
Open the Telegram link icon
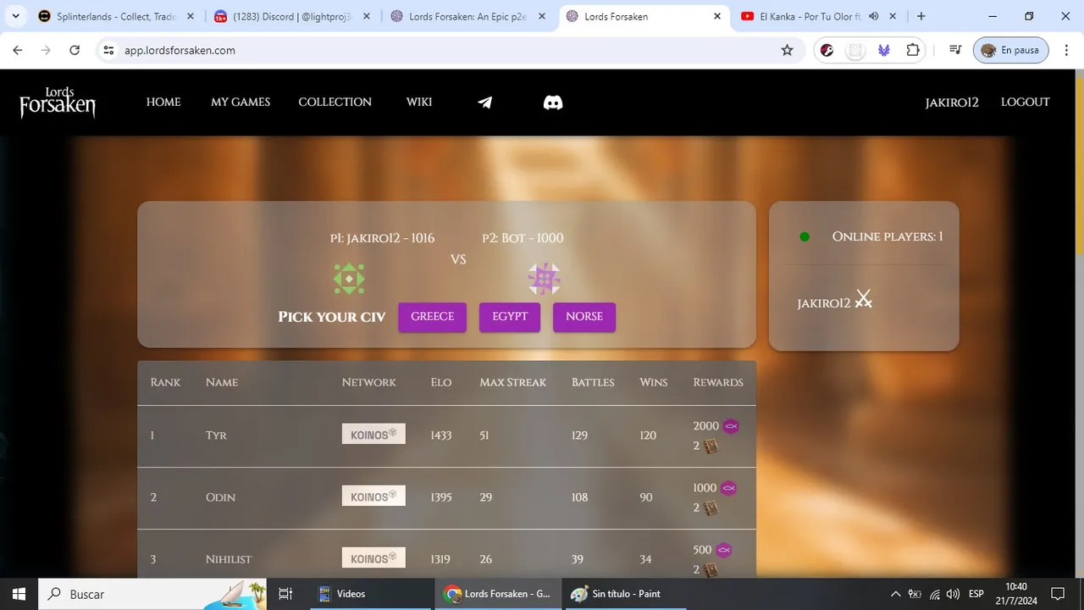coord(484,103)
